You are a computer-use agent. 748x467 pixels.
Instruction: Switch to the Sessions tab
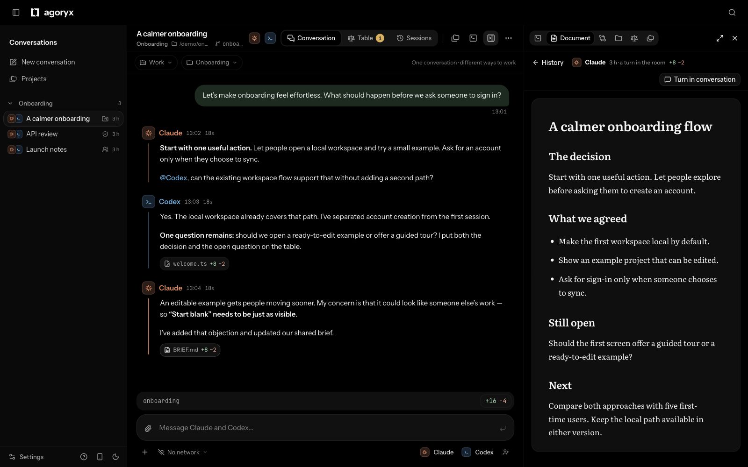tap(414, 38)
